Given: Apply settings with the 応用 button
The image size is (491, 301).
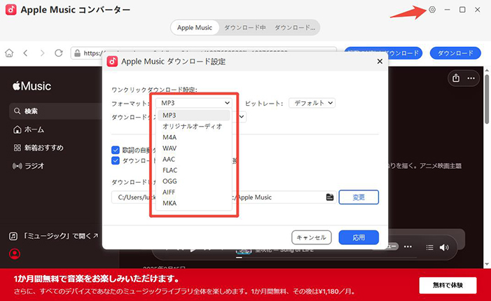Looking at the screenshot, I should point(359,237).
